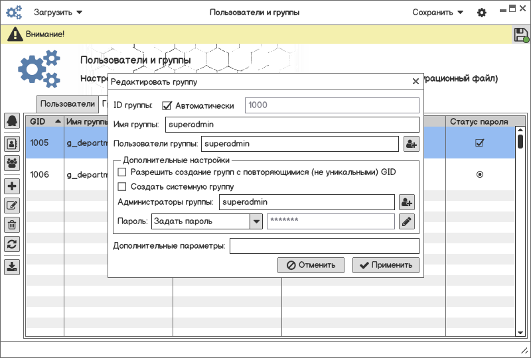The image size is (531, 358).
Task: Toggle the Автоматически checkbox
Action: 167,105
